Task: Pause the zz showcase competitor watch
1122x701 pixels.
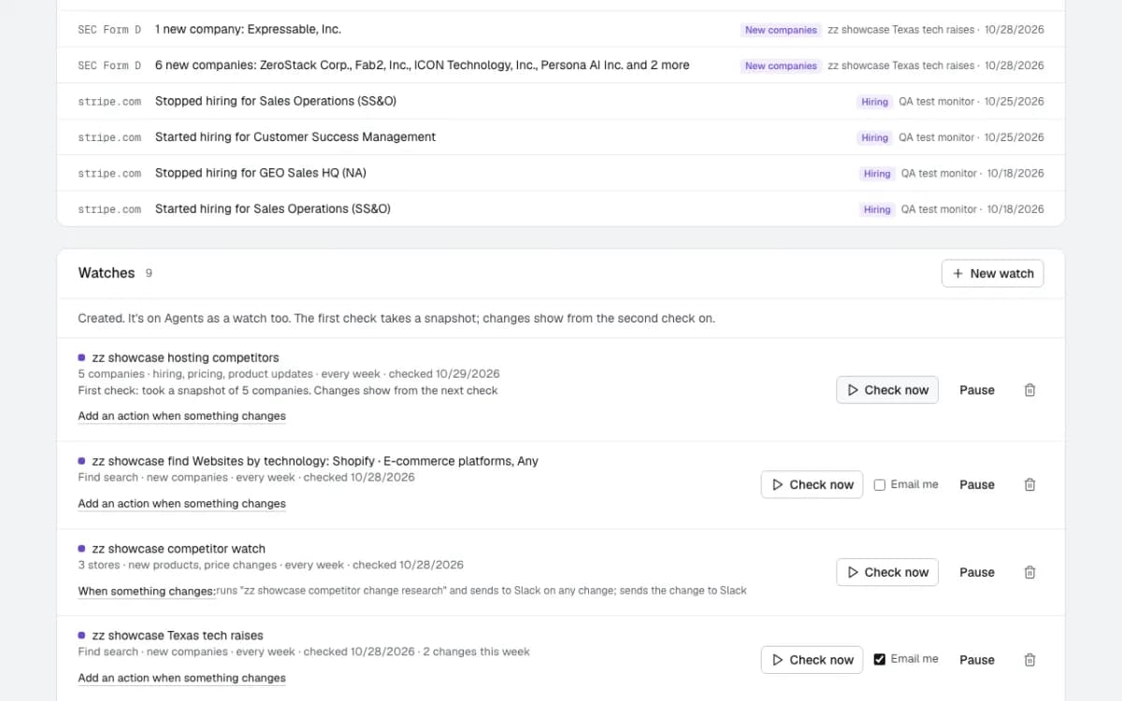Action: click(x=977, y=572)
